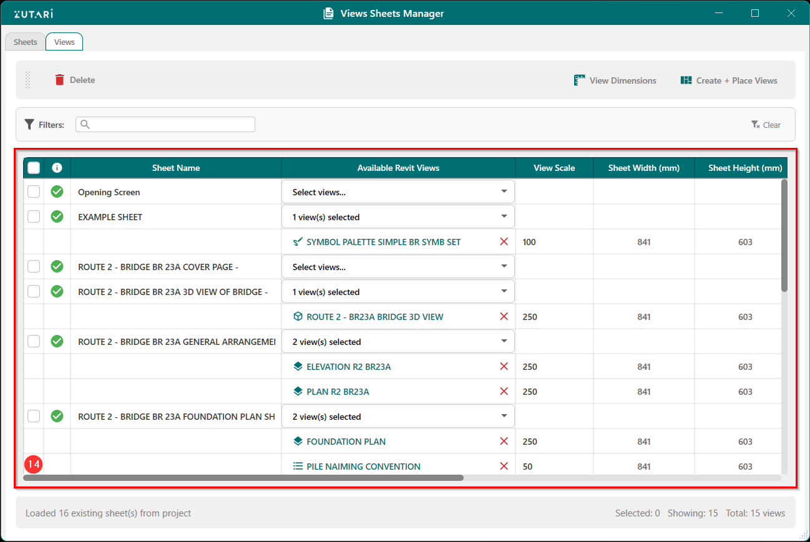
Task: Remove the ROUTE 2 - BR23A BRIDGE 3D VIEW
Action: [504, 317]
